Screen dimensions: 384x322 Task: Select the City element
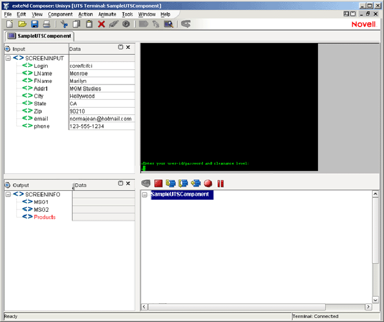[38, 96]
